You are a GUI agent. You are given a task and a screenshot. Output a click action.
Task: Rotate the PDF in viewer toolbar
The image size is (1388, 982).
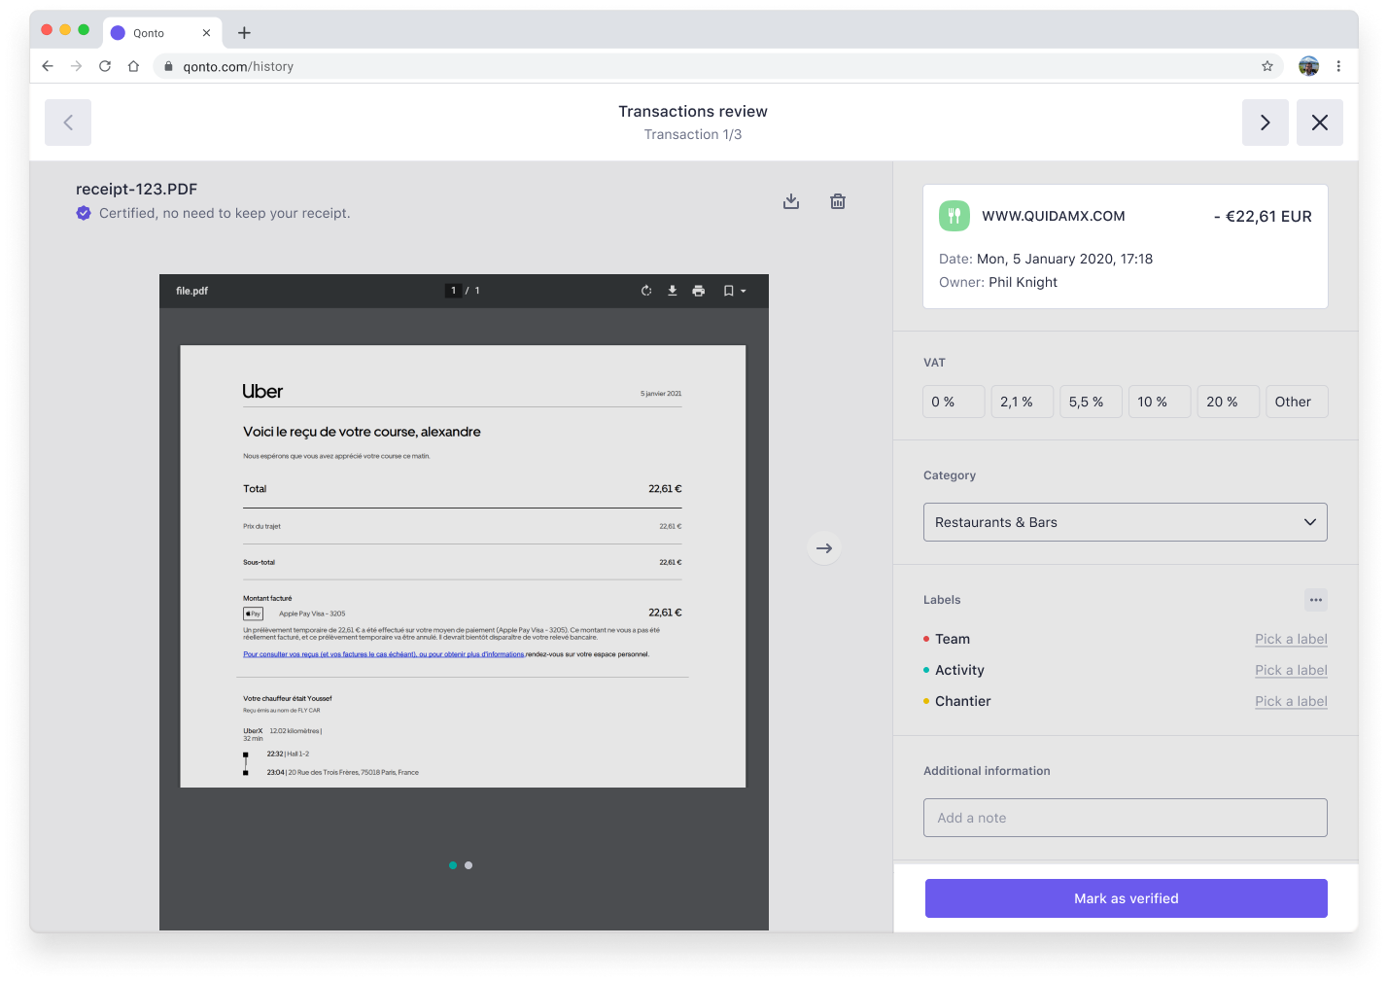point(646,291)
